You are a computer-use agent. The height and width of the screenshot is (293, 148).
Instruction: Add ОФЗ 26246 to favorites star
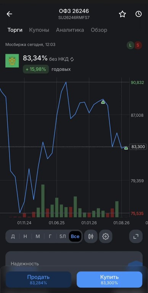122,14
